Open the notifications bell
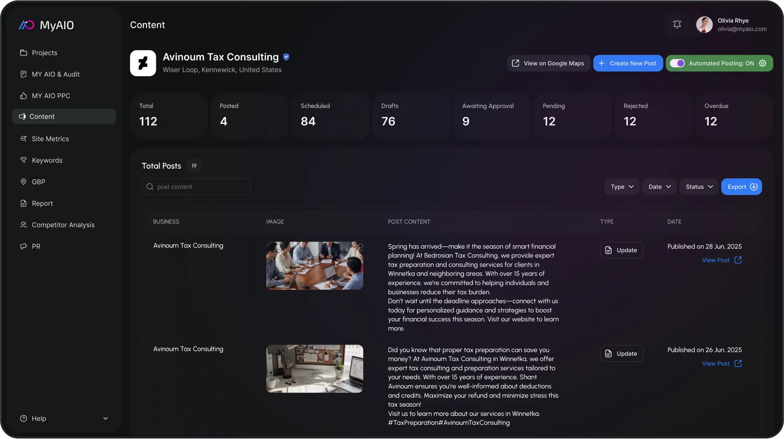The height and width of the screenshot is (439, 784). click(x=677, y=24)
